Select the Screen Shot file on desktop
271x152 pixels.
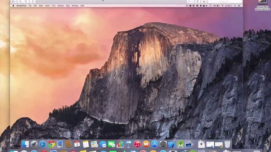coord(263,5)
